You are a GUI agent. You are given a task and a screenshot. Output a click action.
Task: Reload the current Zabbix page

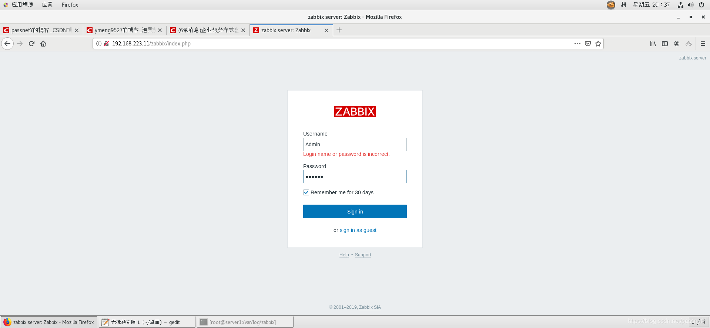[31, 44]
